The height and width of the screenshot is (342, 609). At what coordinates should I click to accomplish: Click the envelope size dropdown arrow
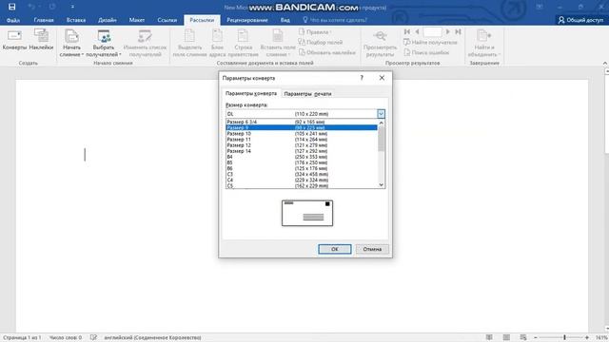381,114
